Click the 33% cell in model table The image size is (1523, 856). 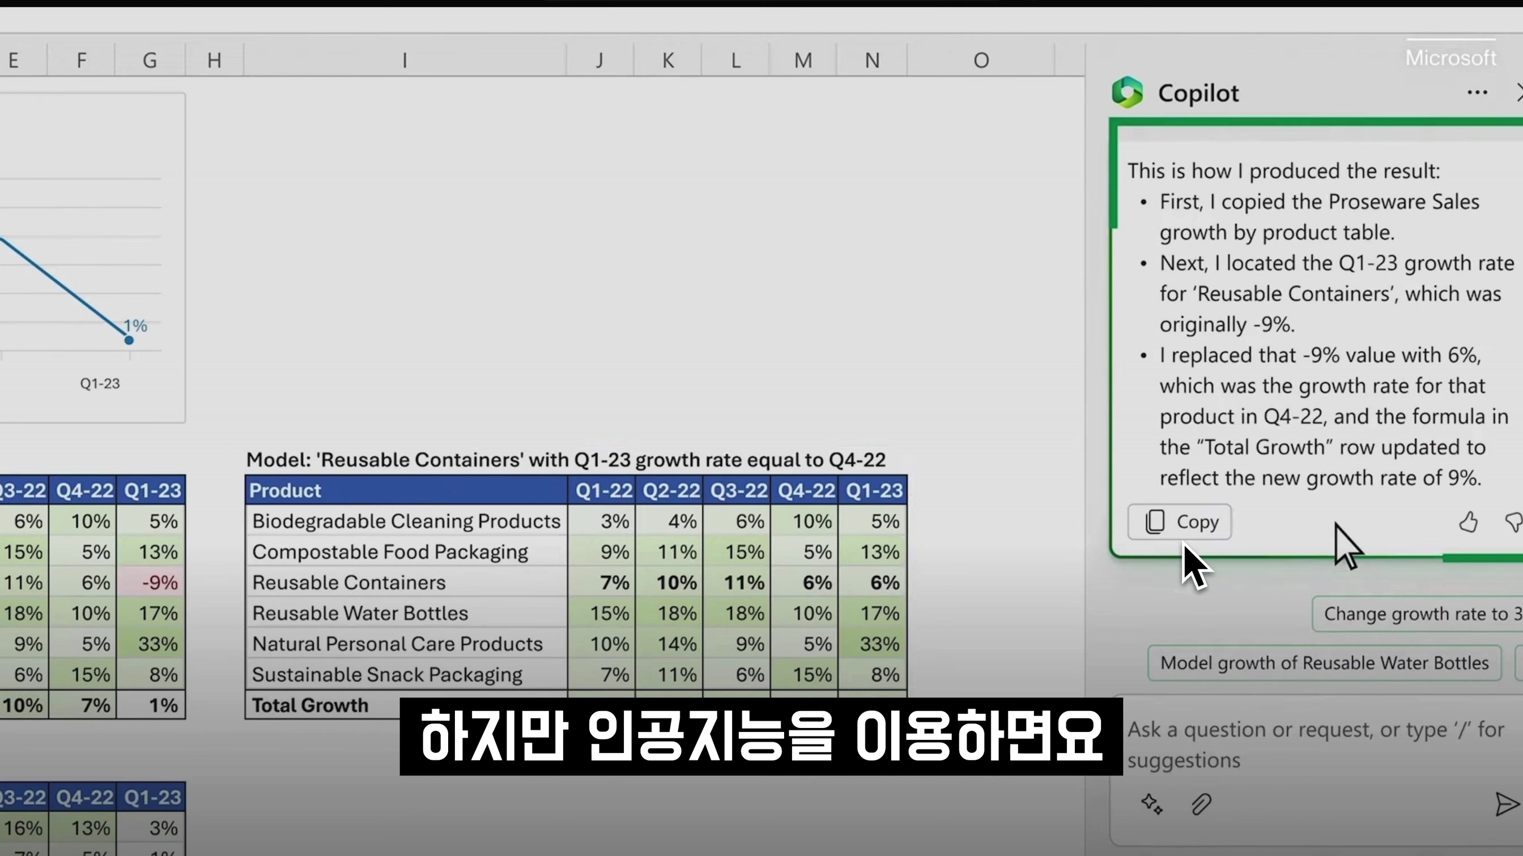click(x=873, y=644)
